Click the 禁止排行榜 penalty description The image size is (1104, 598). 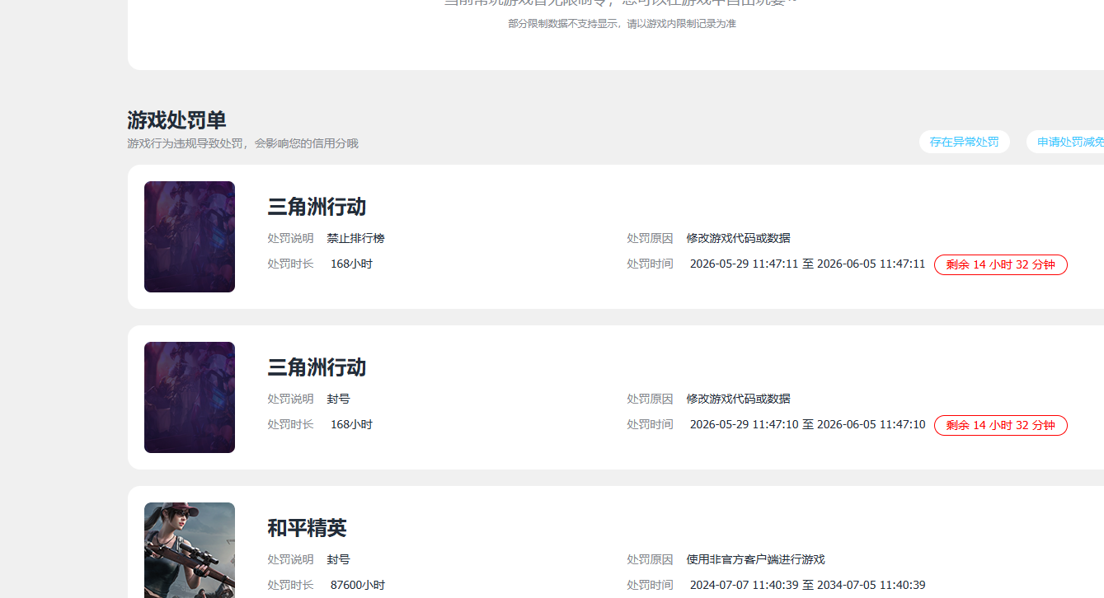(355, 238)
